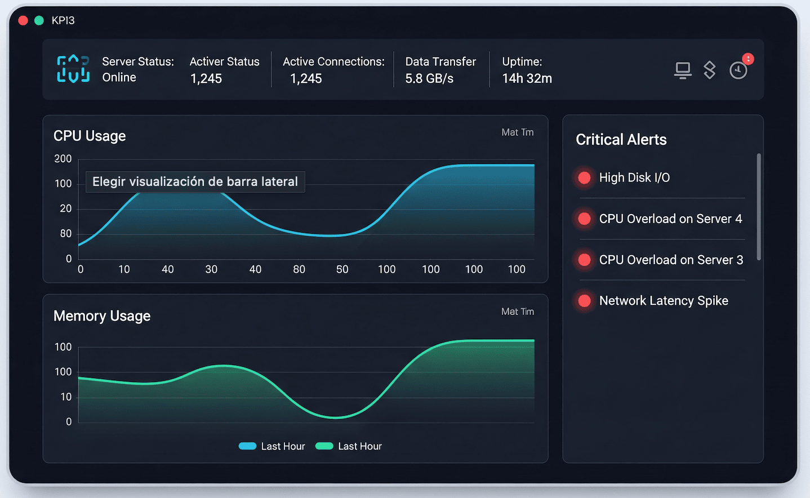Click the Network Latency Spike red dot
The image size is (810, 498).
pyautogui.click(x=585, y=301)
